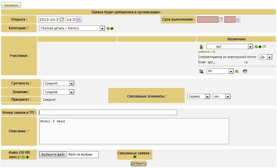Add a linked ticket via the plus under Связанные заявки
Viewport: 277px width, 168px height.
pos(135,157)
